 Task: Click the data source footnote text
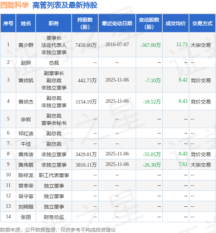[x=58, y=230]
